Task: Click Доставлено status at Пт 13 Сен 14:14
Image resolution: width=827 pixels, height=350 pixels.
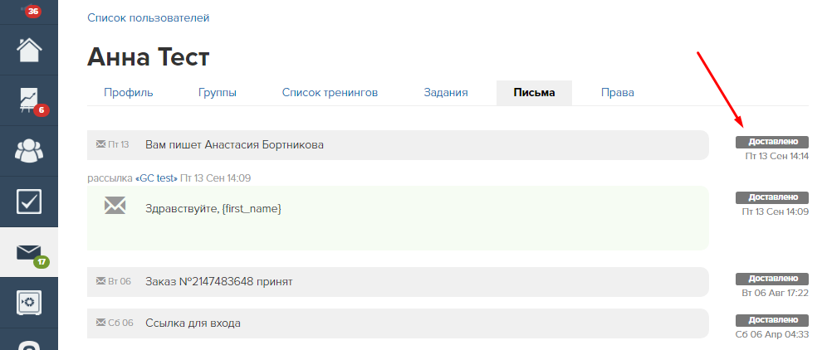Action: [771, 142]
